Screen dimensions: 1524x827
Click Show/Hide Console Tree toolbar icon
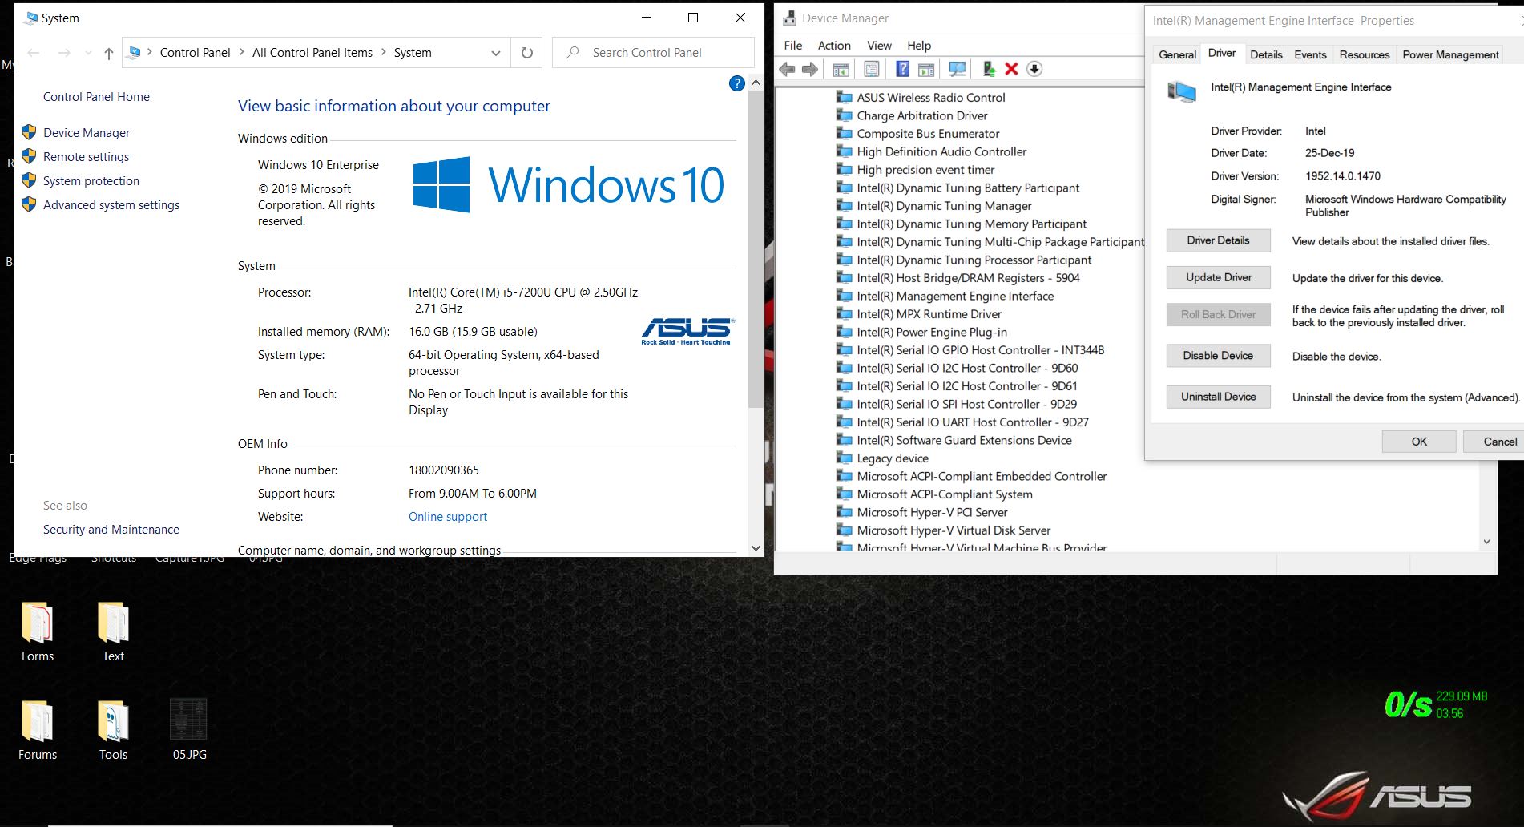pyautogui.click(x=841, y=70)
